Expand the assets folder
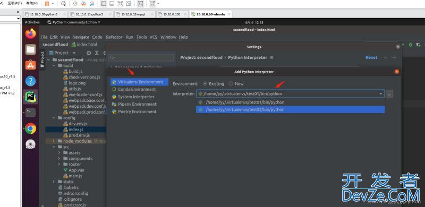Screen dimensions: 425x207 click(x=59, y=153)
